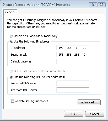Click first octet 192 of IP address
The height and width of the screenshot is (121, 108).
point(61,48)
